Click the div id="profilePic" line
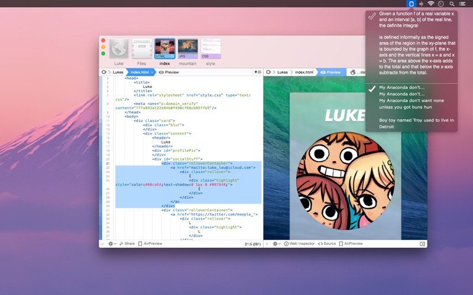This screenshot has height=295, width=473. [176, 150]
